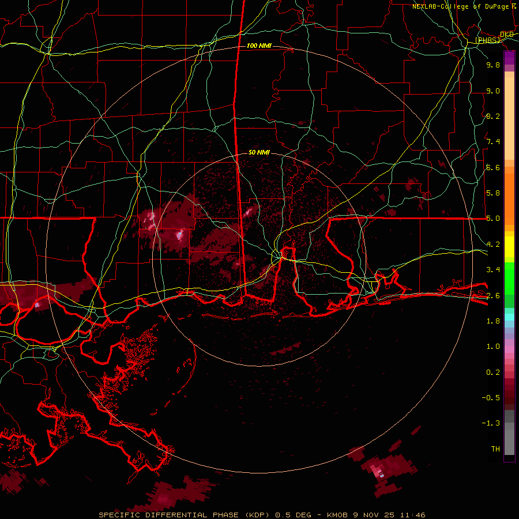Image resolution: width=519 pixels, height=519 pixels.
Task: Click the 3.4 value on the color scale
Action: click(x=493, y=270)
